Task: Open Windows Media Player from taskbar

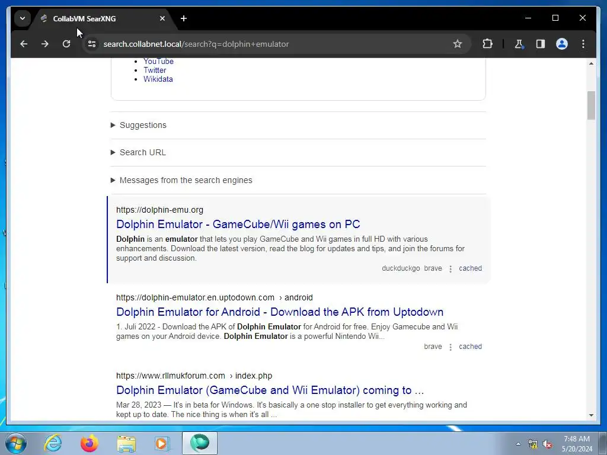Action: coord(162,443)
